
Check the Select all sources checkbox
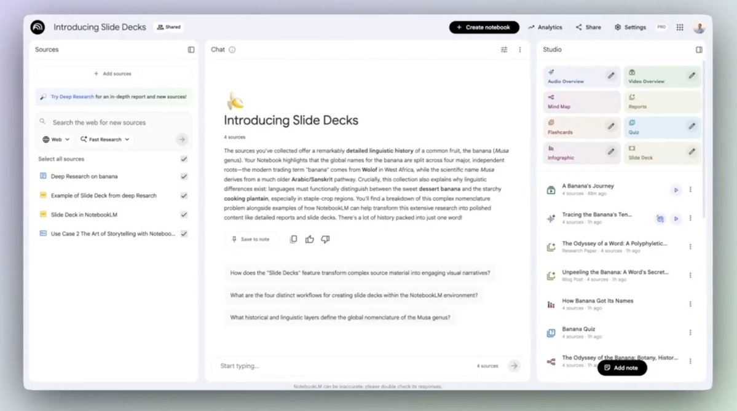click(183, 159)
